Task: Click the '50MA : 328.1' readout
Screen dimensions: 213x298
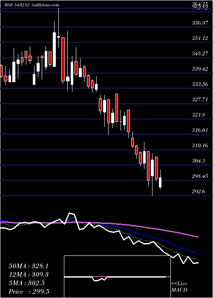Action: (28, 266)
